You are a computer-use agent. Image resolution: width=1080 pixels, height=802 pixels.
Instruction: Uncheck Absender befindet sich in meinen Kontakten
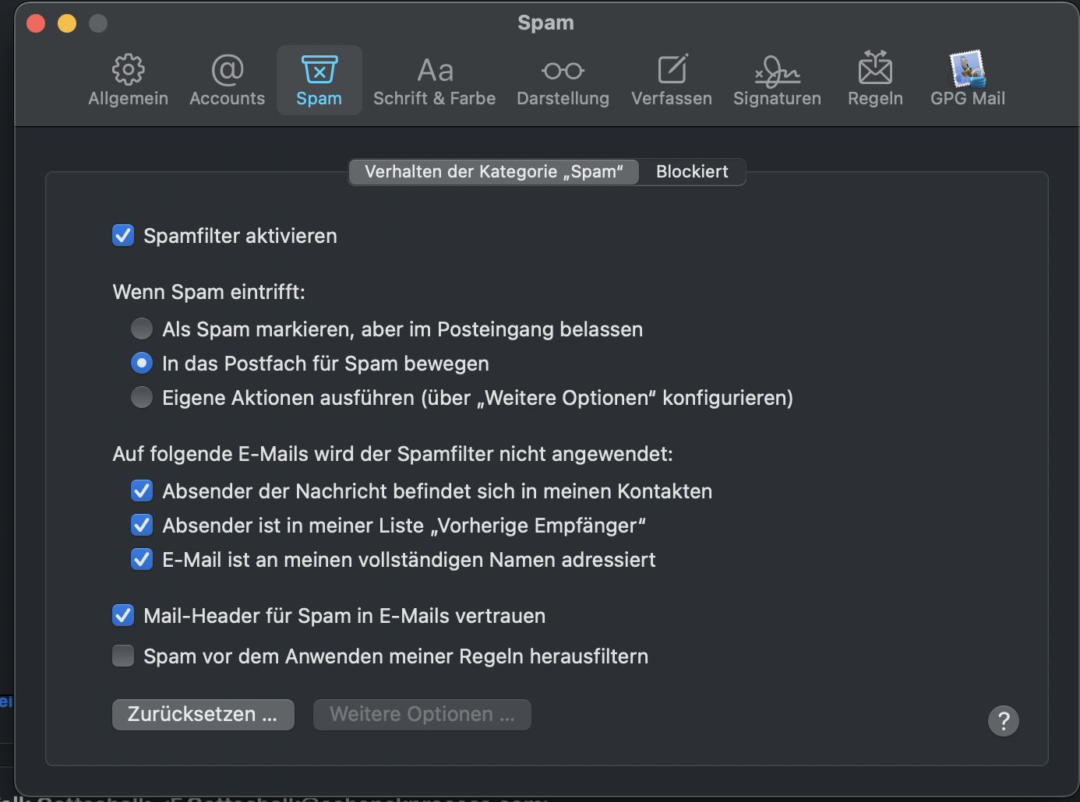(x=142, y=491)
